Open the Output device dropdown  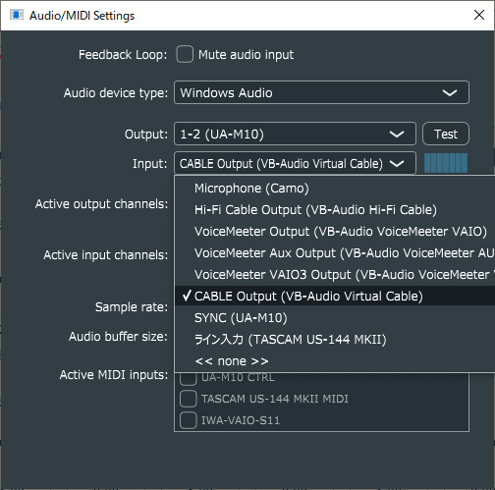tap(295, 134)
